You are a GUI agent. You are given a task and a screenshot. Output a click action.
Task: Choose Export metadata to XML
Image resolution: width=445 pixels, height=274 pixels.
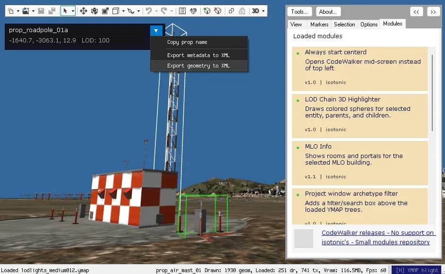point(198,55)
